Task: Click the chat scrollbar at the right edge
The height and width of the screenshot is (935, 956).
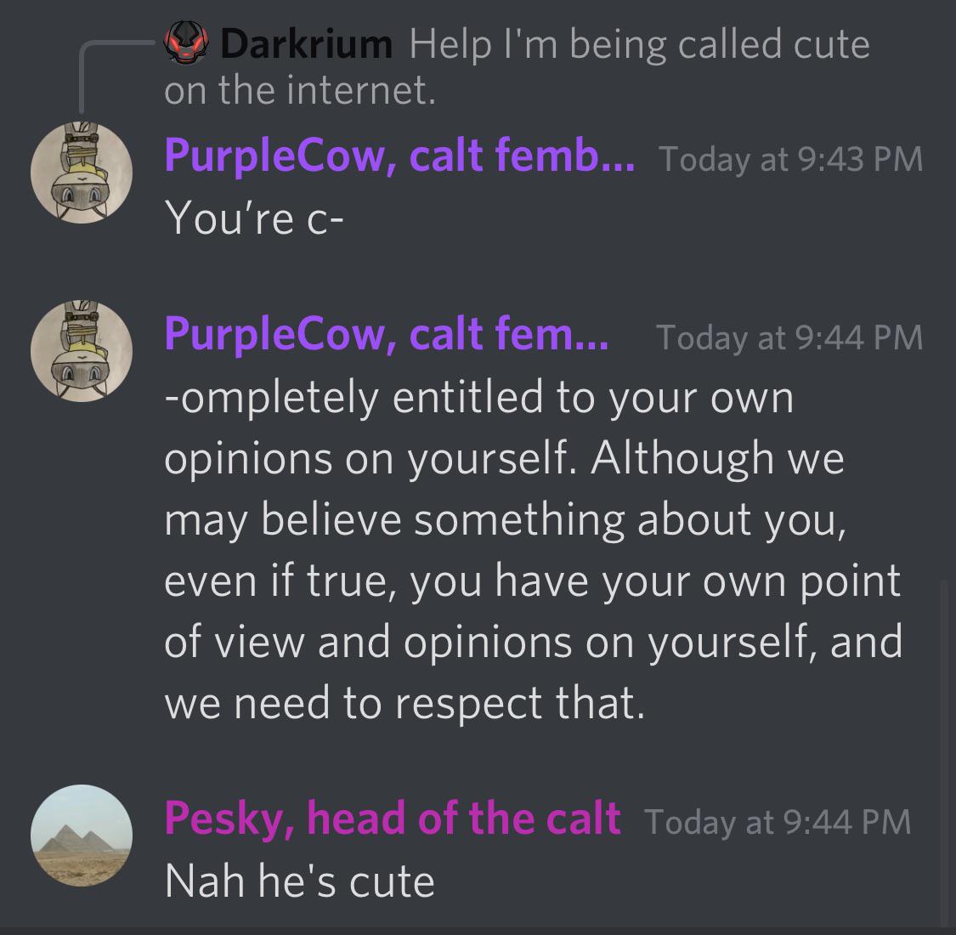Action: pyautogui.click(x=944, y=753)
